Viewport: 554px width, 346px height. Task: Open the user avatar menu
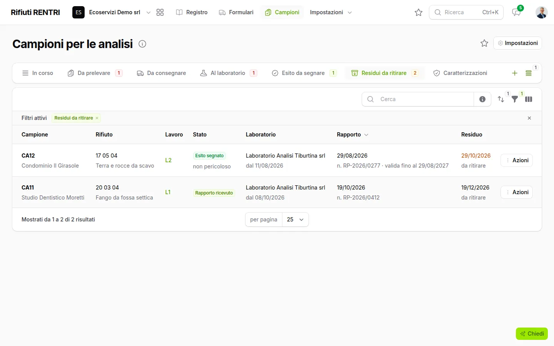pos(542,12)
